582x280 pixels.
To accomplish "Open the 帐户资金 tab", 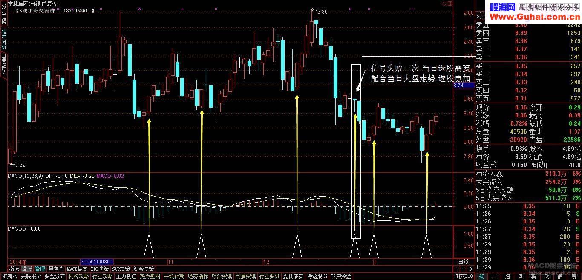I will coord(341,276).
